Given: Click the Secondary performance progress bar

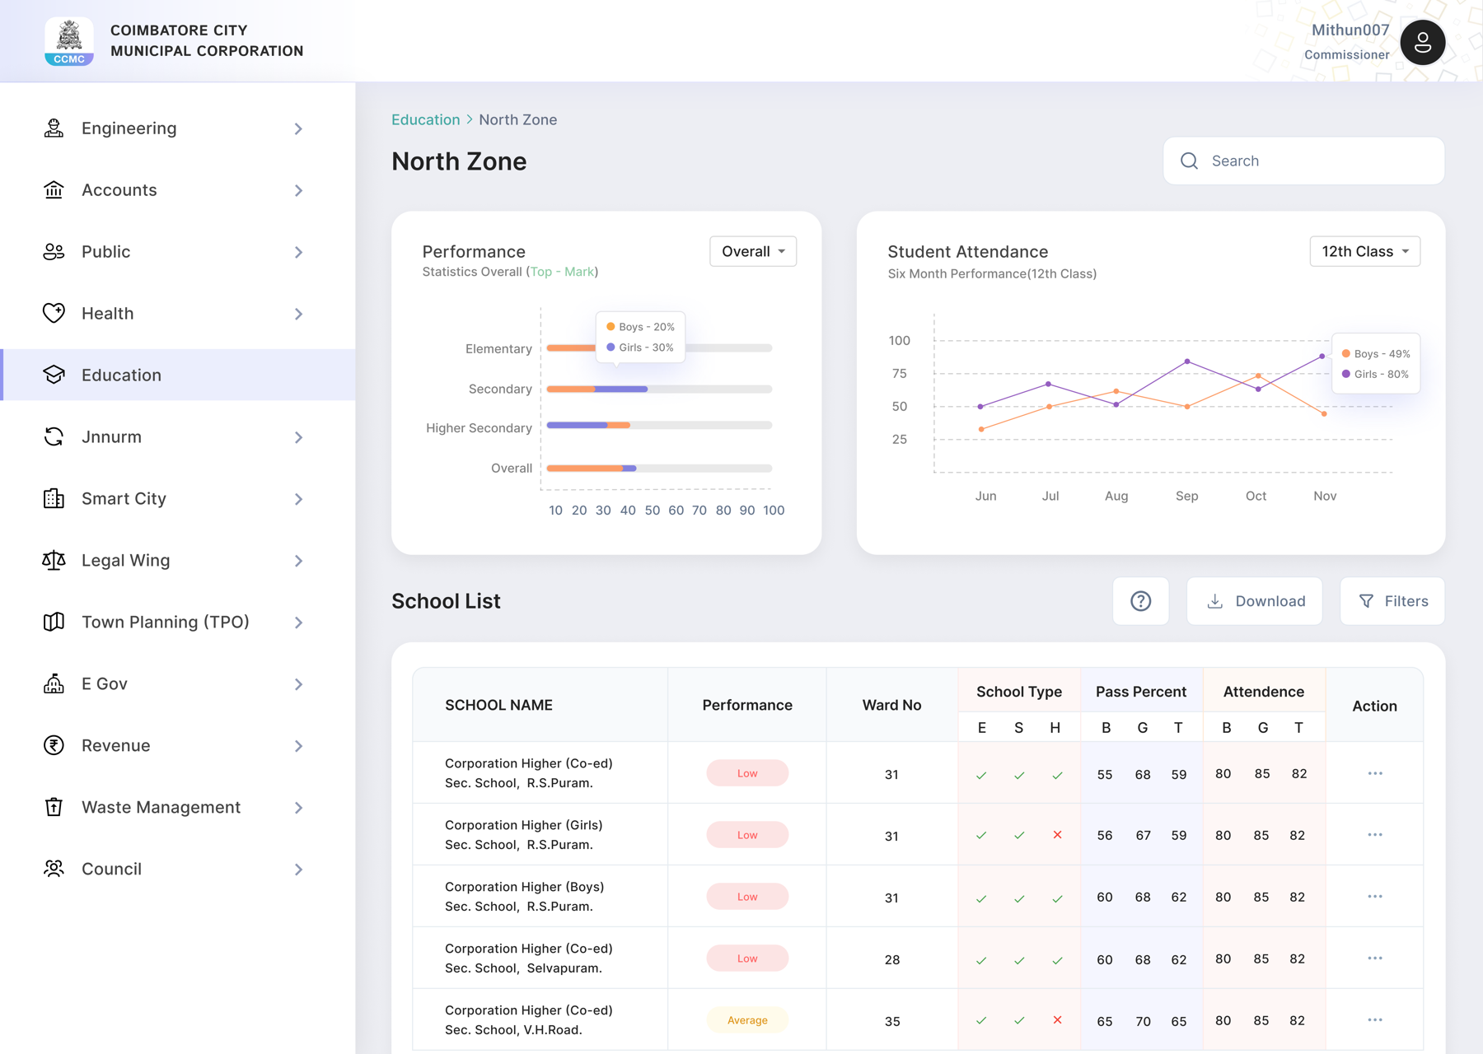Looking at the screenshot, I should [659, 389].
